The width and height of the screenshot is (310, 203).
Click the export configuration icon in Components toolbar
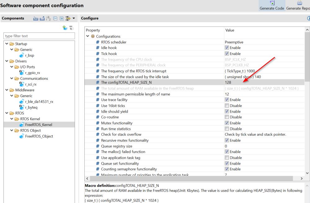point(42,19)
